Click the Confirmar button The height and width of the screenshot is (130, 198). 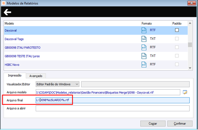(x=180, y=123)
